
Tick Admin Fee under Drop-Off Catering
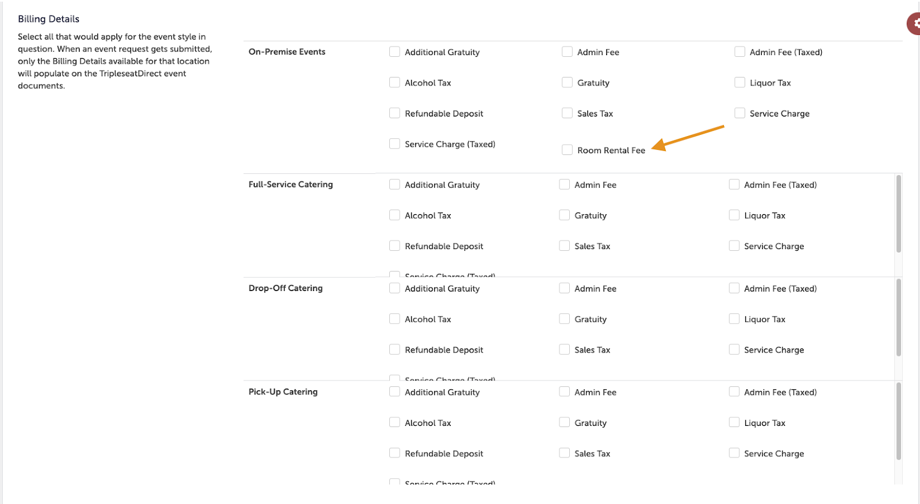click(x=564, y=288)
